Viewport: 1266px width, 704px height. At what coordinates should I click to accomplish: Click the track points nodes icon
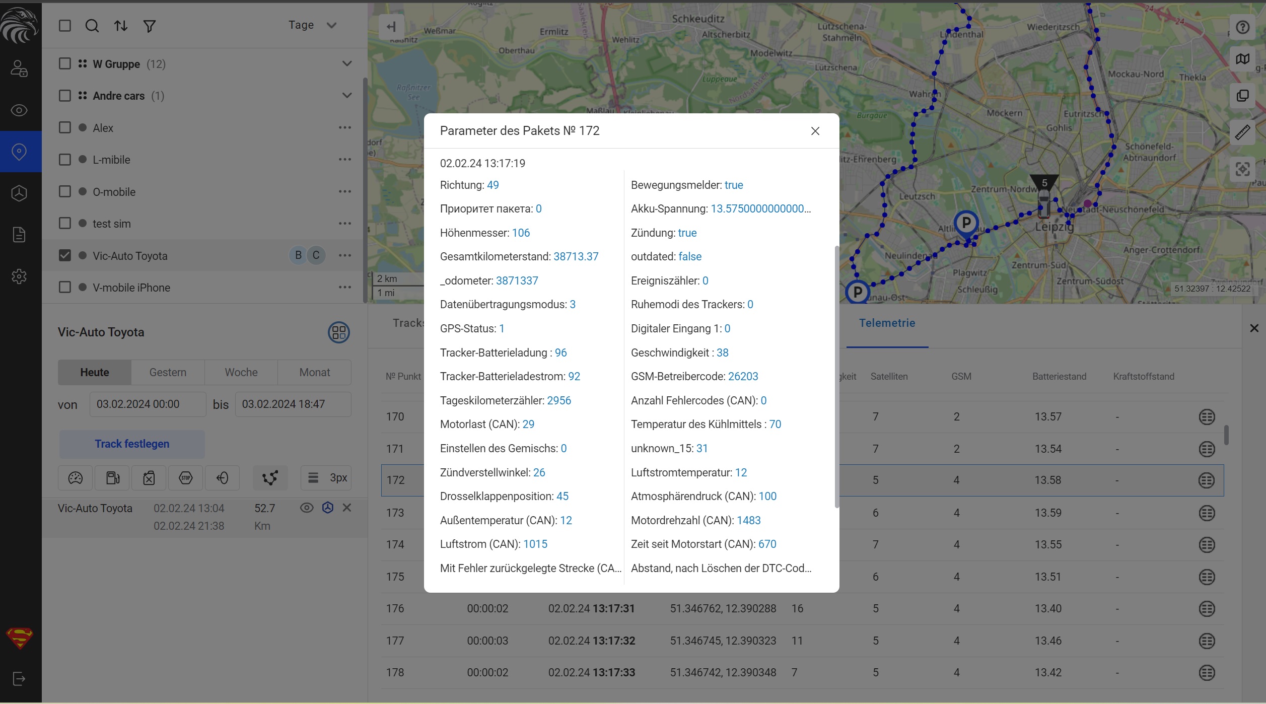coord(270,478)
